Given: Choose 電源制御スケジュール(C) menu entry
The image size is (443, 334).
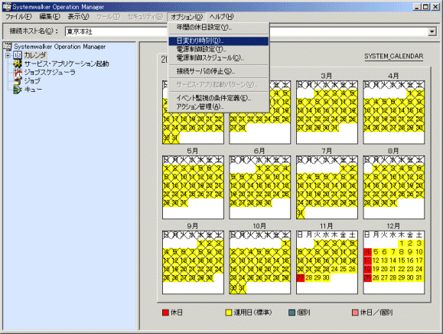Looking at the screenshot, I should (218, 58).
